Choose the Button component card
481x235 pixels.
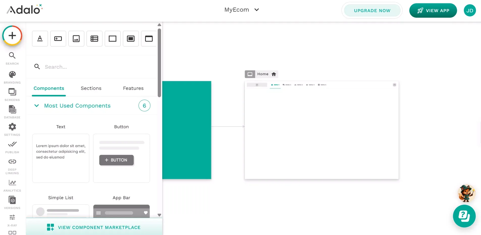tap(121, 158)
